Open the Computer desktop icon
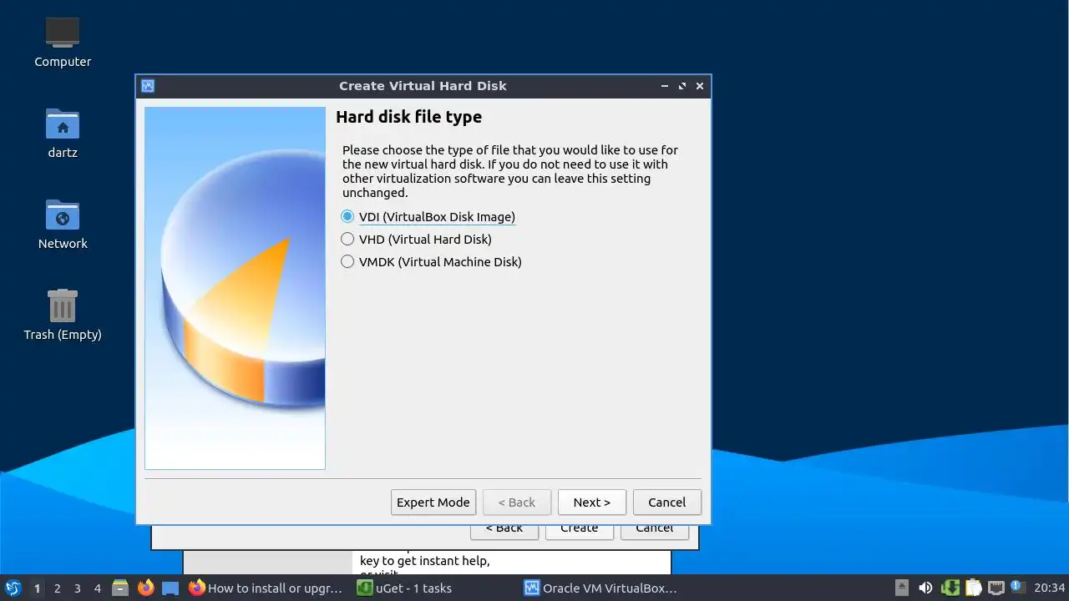Screen dimensions: 1069x601 click(63, 43)
